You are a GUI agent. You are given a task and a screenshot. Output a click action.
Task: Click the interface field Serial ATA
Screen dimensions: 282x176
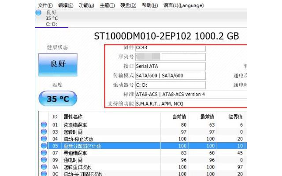click(x=171, y=66)
